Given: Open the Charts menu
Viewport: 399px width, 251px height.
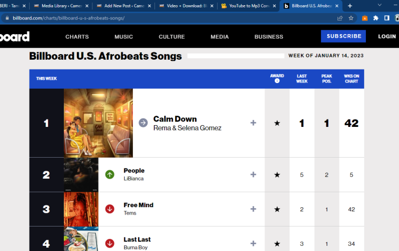Looking at the screenshot, I should pyautogui.click(x=77, y=37).
